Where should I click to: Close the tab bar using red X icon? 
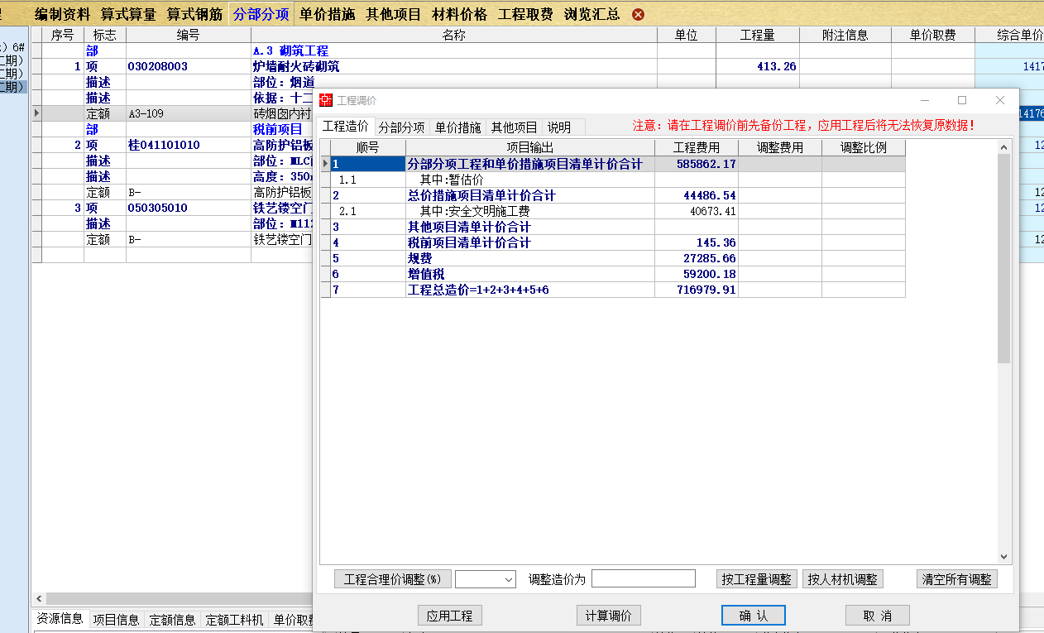pyautogui.click(x=638, y=15)
